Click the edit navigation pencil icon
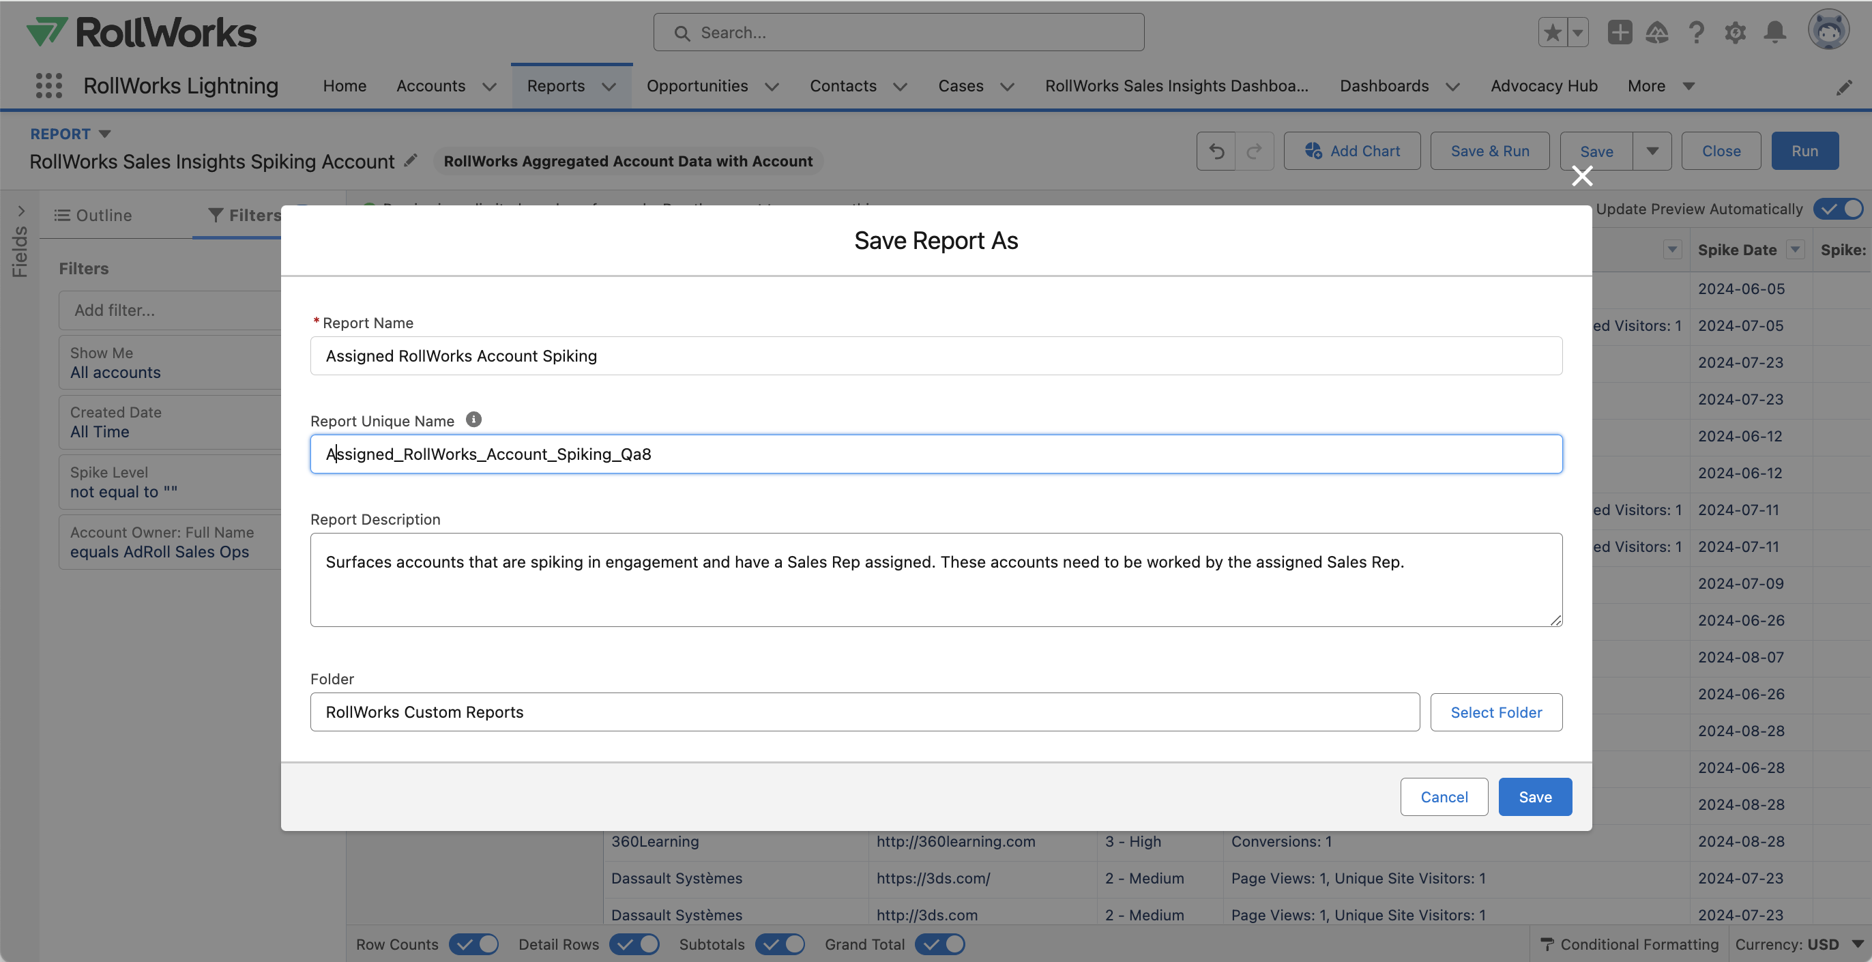The image size is (1872, 962). pyautogui.click(x=1845, y=87)
